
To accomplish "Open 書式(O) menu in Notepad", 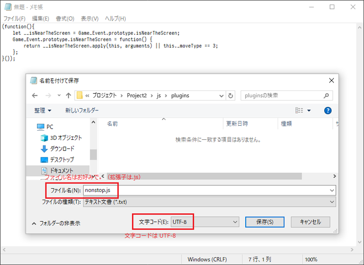I will click(x=65, y=19).
